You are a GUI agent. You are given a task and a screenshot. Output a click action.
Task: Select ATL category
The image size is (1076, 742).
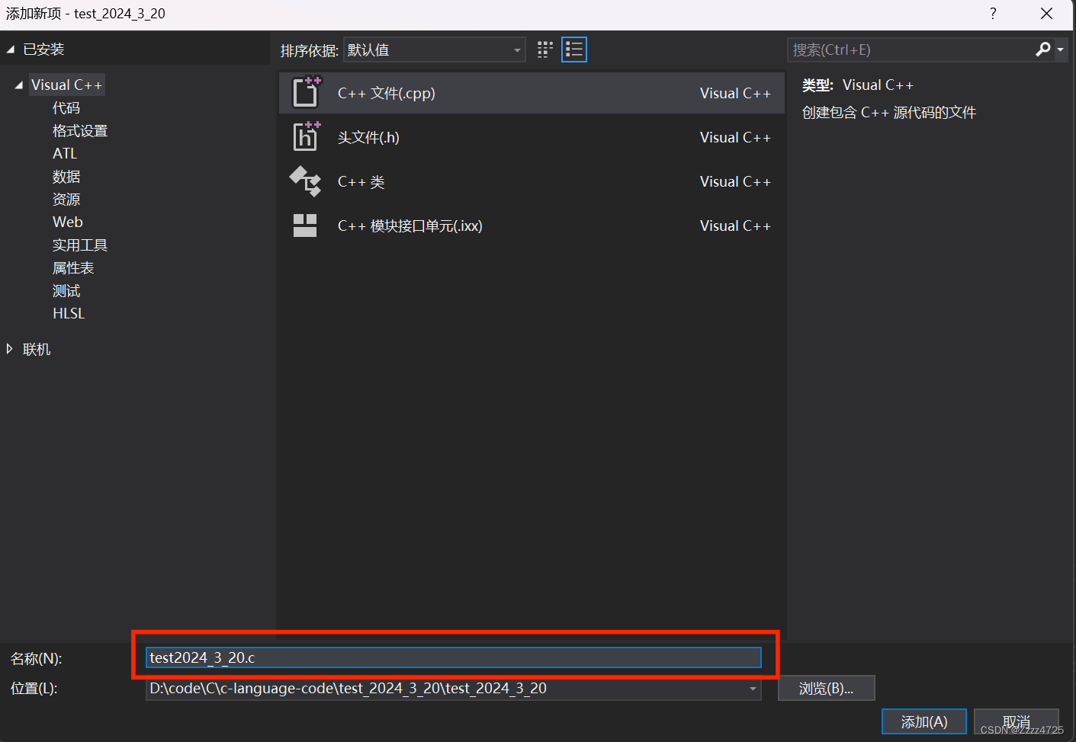(65, 154)
